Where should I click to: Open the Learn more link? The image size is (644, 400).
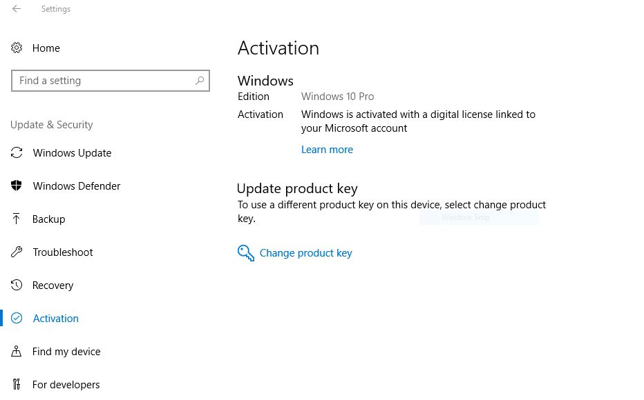click(x=327, y=150)
